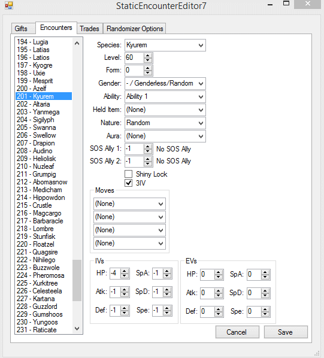Screen dimensions: 324x358
Task: Increase the Atk EV value
Action: pos(219,290)
